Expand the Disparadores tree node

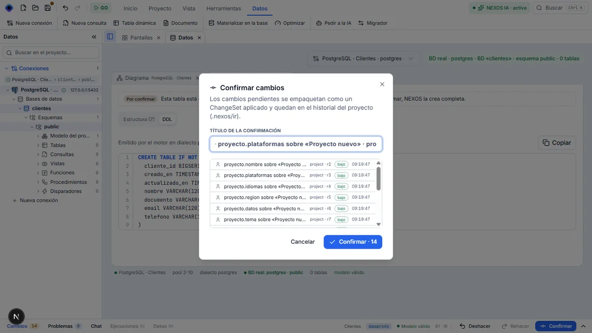[38, 191]
